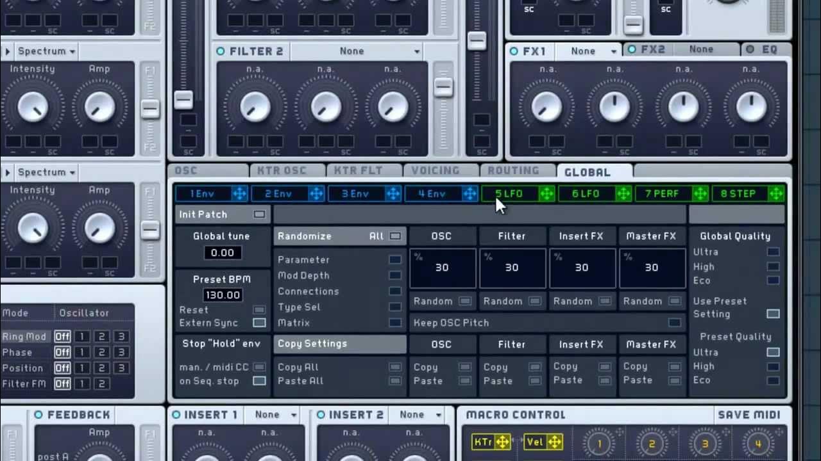The image size is (821, 461).
Task: Select Eco under Global Quality
Action: [773, 280]
